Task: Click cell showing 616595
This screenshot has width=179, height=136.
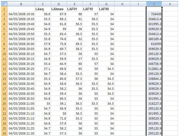Action: (154, 44)
